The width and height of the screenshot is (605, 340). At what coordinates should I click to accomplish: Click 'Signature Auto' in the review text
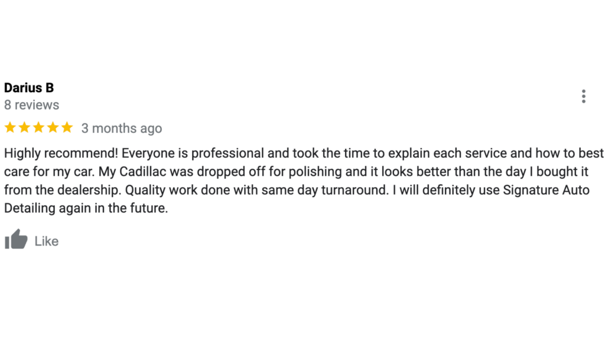click(x=546, y=190)
